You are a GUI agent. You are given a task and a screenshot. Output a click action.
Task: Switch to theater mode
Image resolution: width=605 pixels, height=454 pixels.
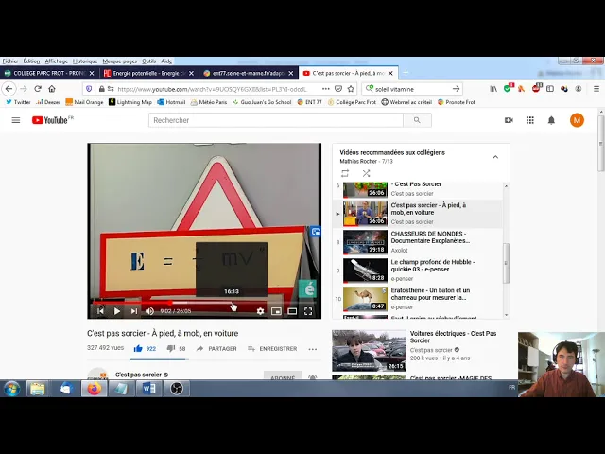pyautogui.click(x=292, y=311)
